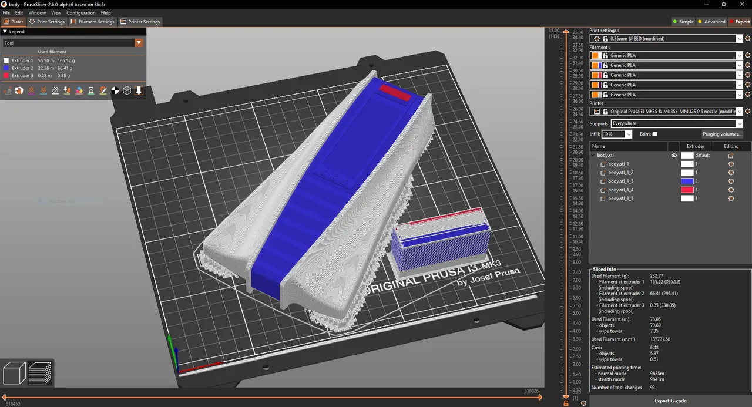Toggle travel moves visibility icon in legend

pos(8,90)
